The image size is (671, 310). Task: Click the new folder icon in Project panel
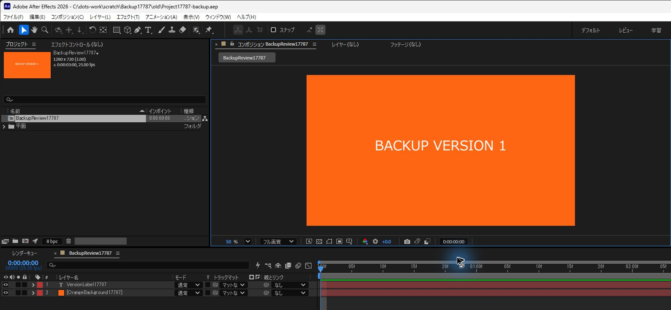(15, 241)
